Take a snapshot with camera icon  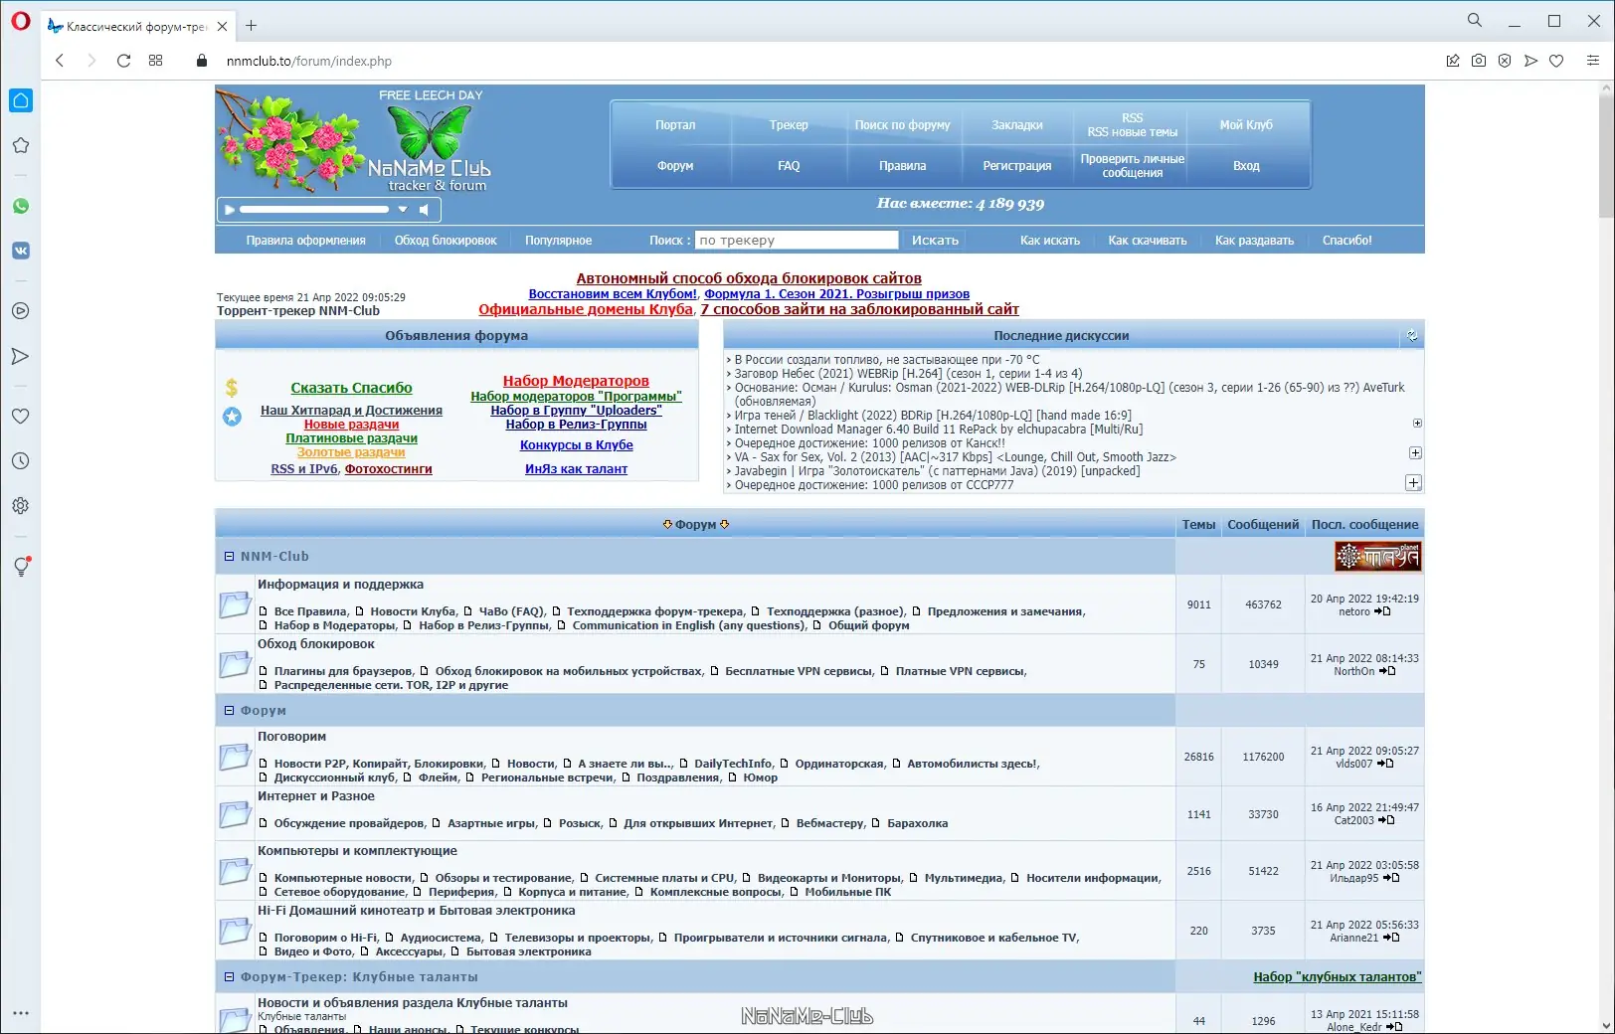(x=1479, y=61)
